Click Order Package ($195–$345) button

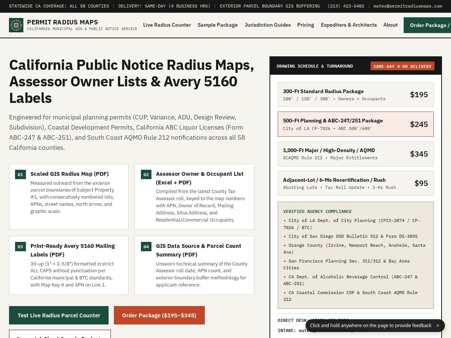(x=159, y=315)
